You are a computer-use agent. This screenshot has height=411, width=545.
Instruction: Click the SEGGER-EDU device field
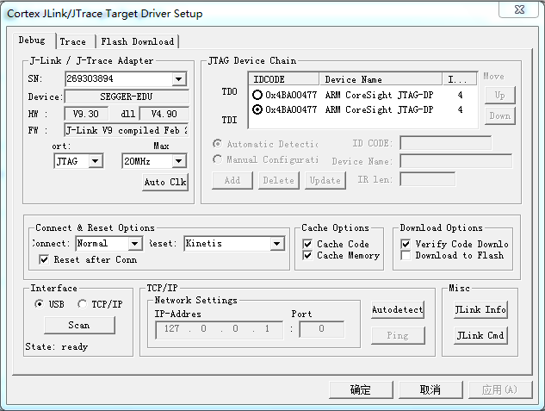(127, 97)
